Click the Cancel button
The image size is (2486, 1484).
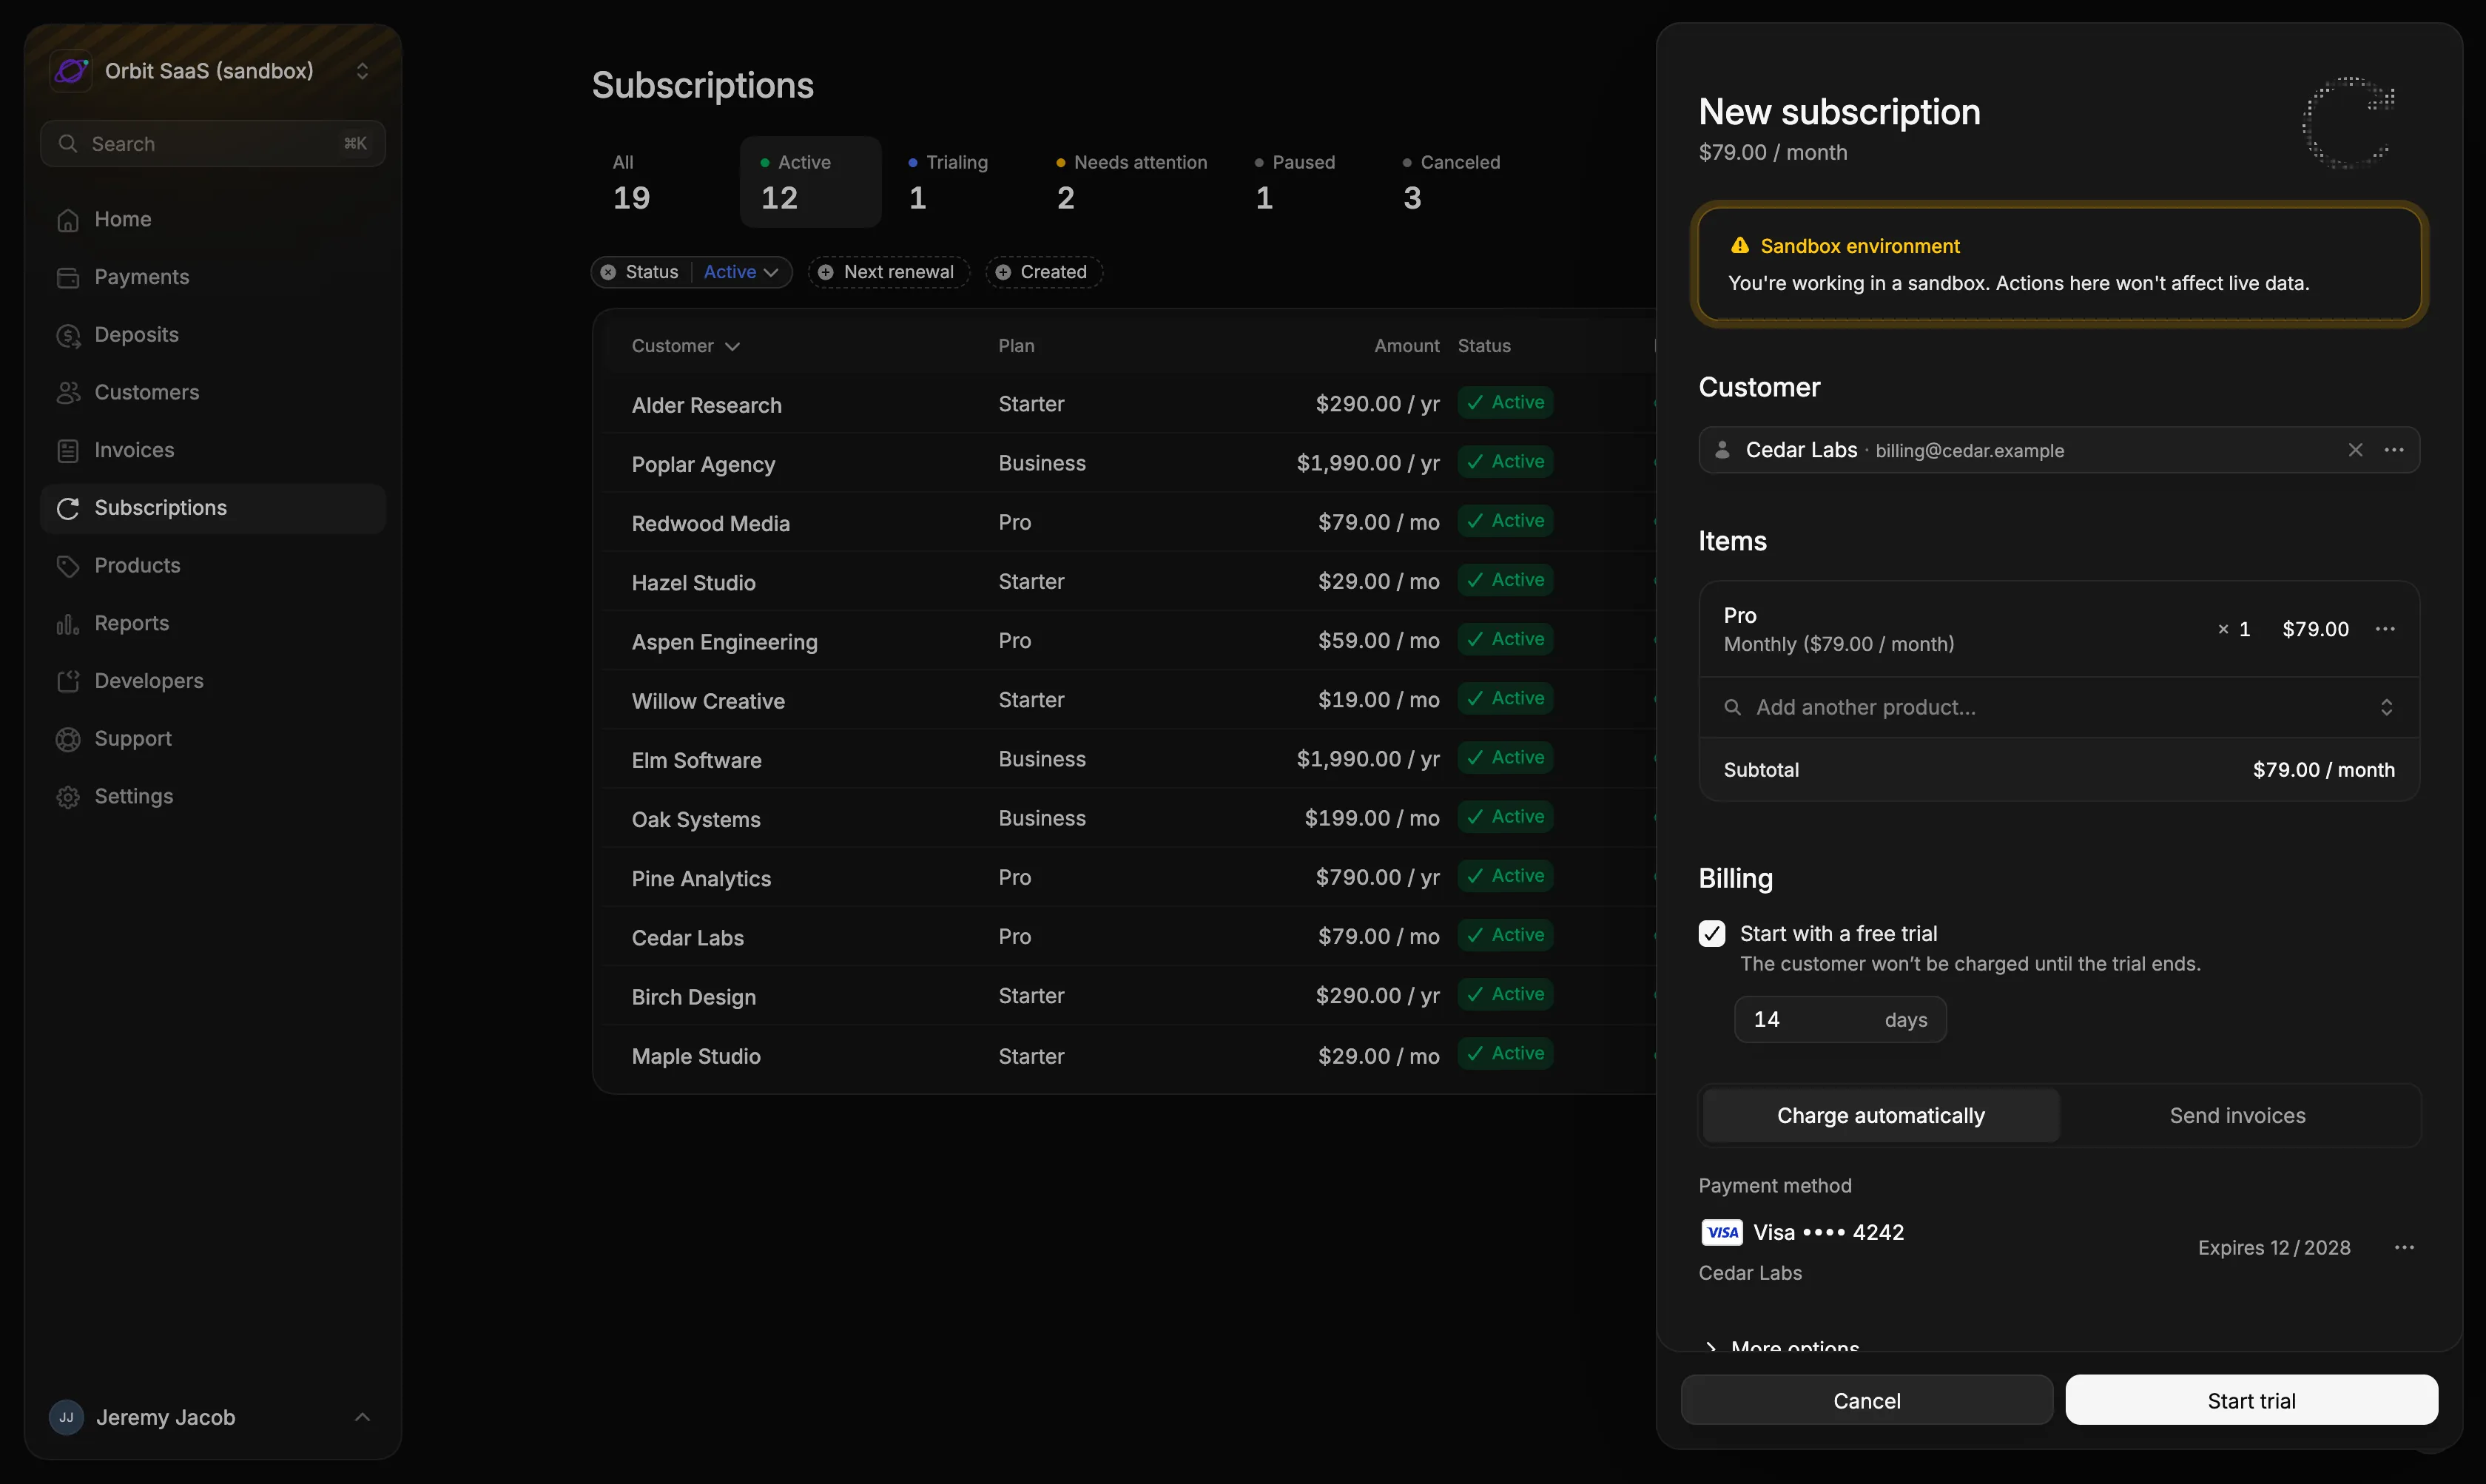pos(1867,1400)
